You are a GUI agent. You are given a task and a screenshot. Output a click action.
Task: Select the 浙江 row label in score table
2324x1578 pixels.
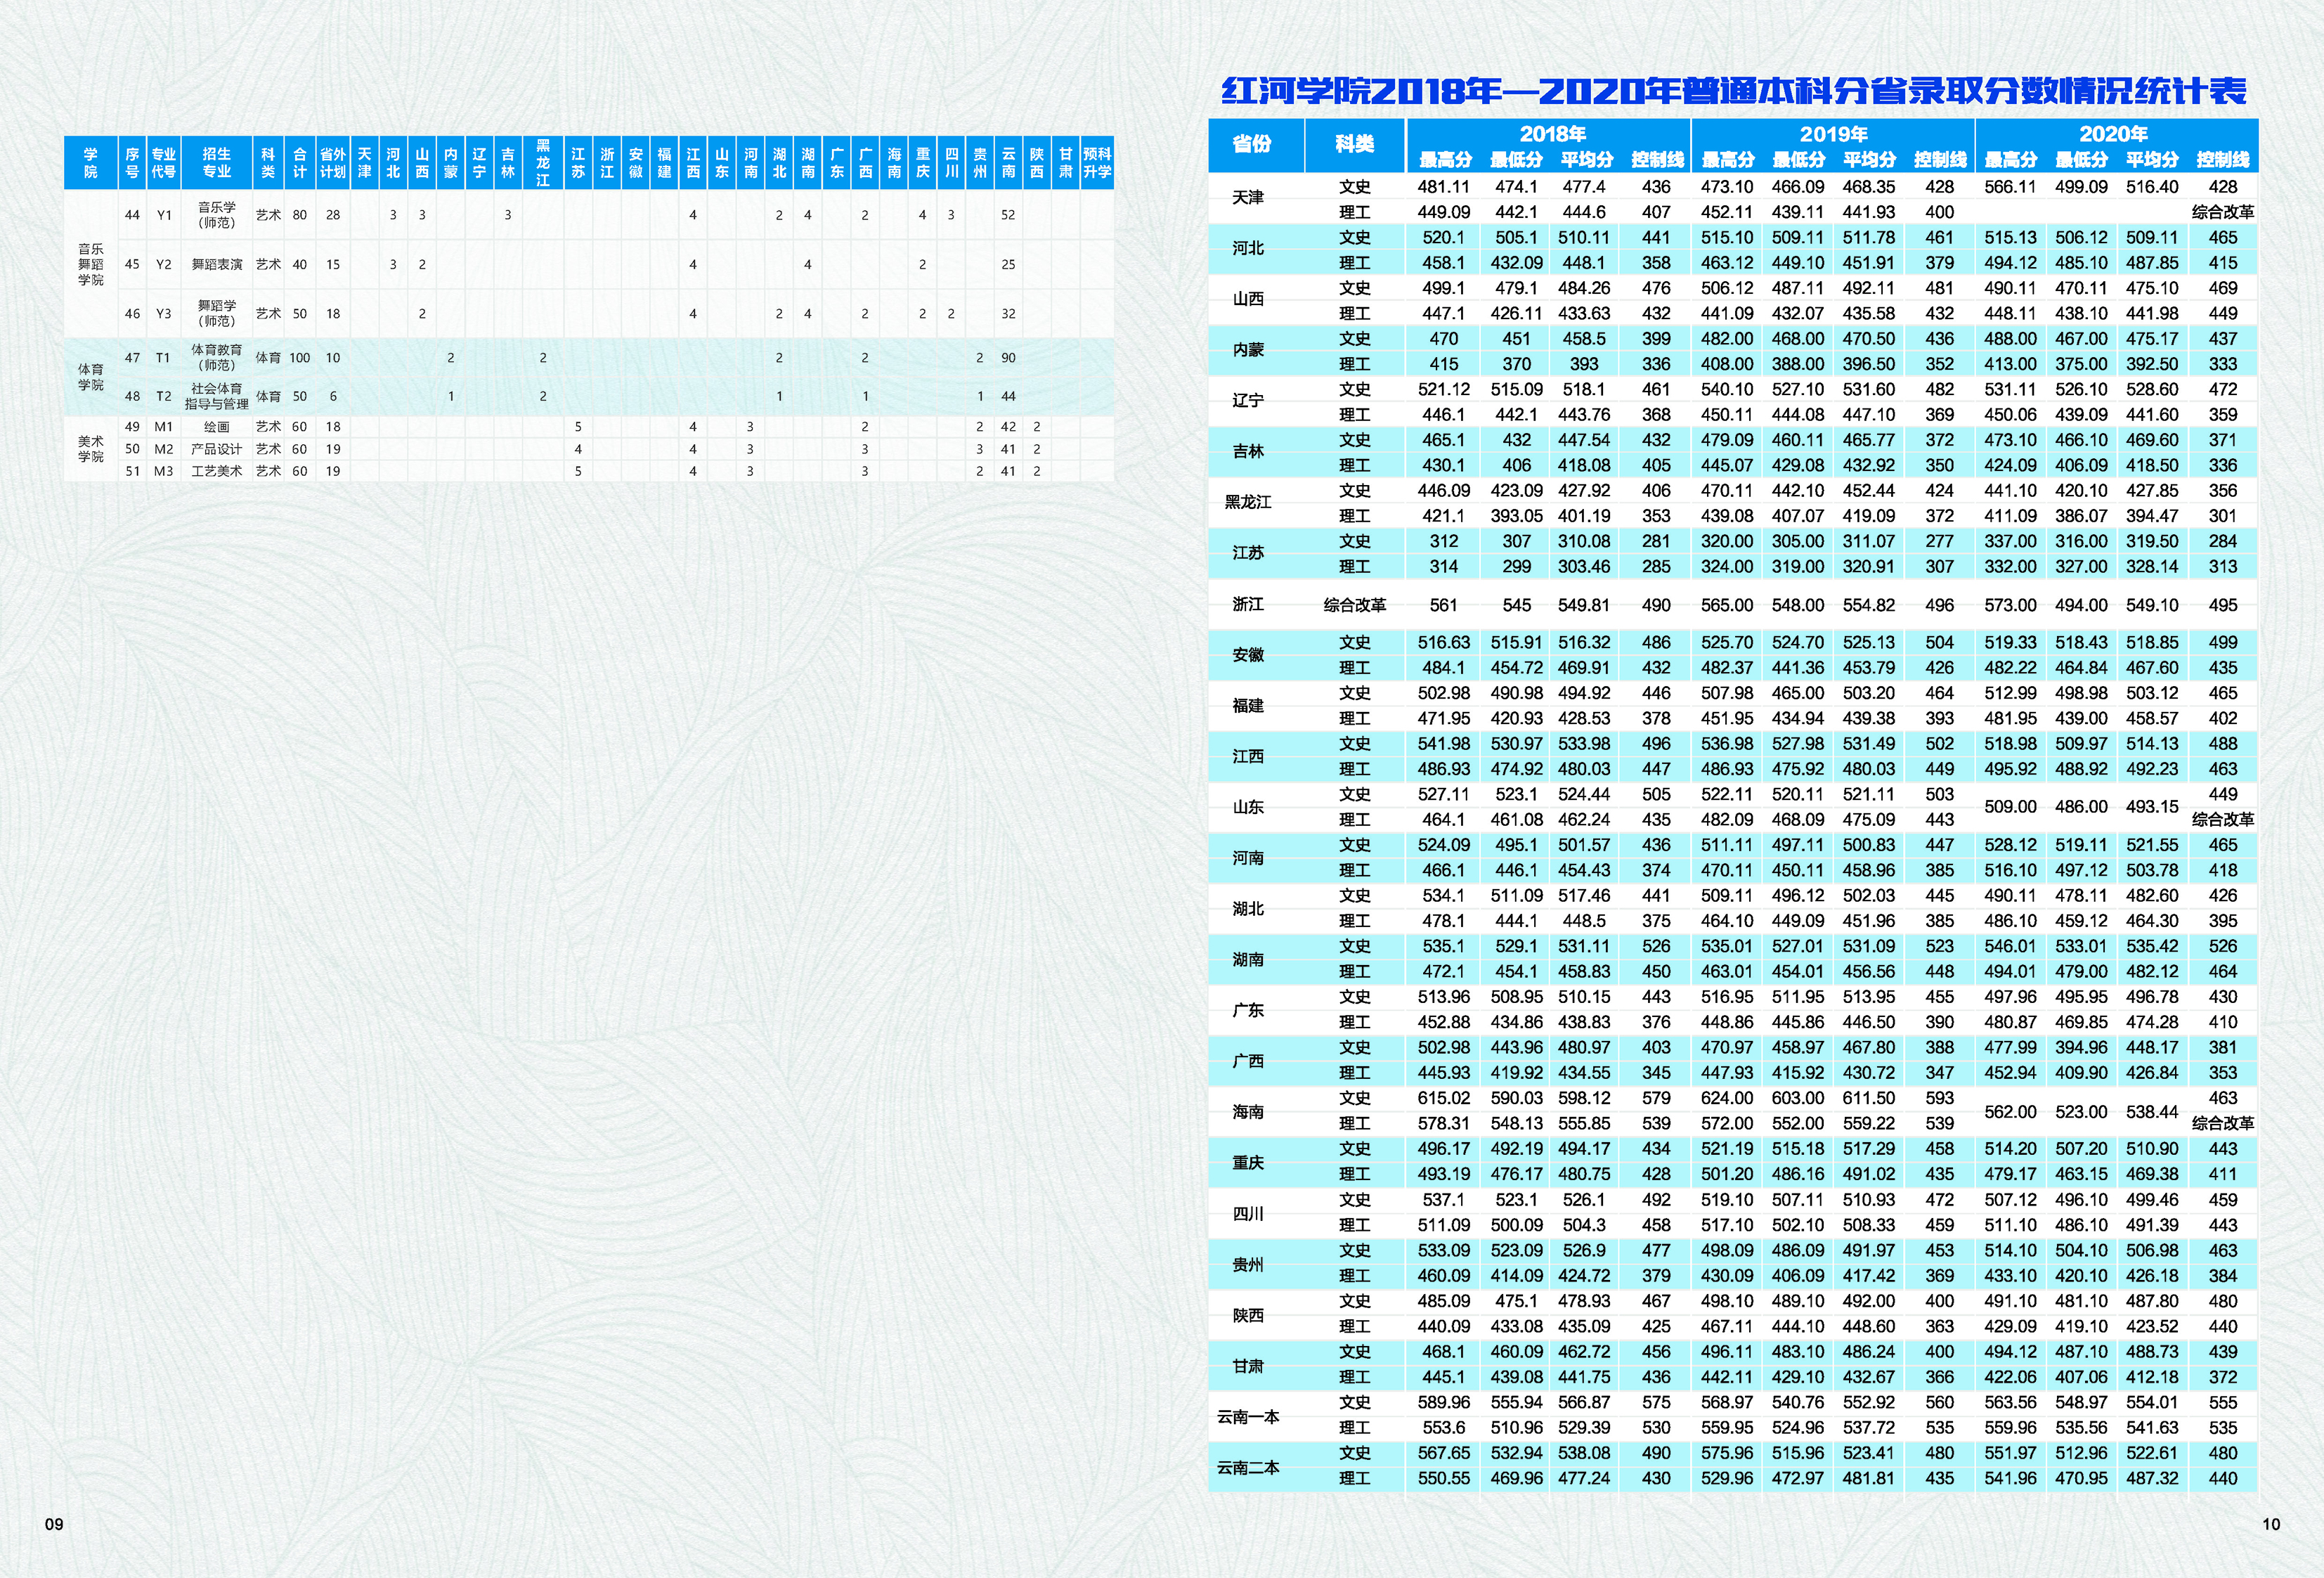1248,604
